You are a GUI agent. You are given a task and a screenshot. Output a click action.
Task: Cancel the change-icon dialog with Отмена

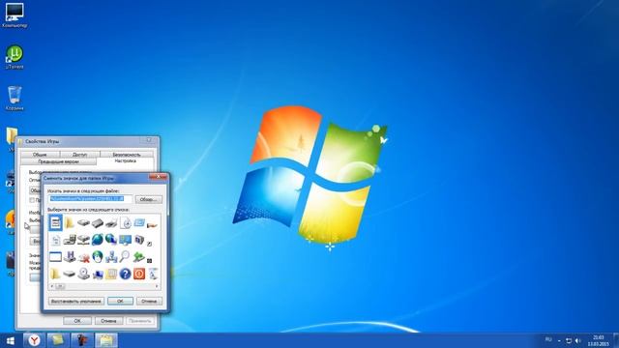click(x=149, y=301)
